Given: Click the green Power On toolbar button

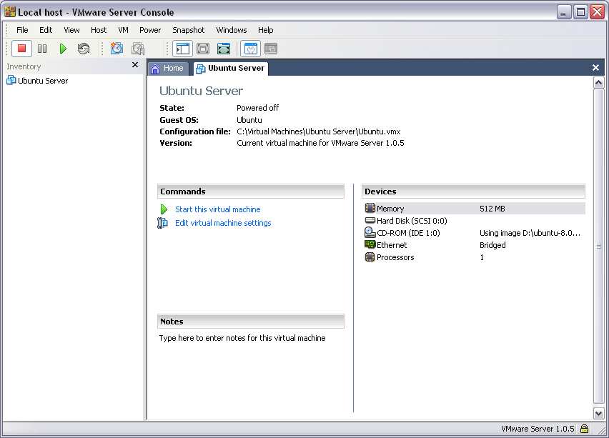Looking at the screenshot, I should (63, 49).
